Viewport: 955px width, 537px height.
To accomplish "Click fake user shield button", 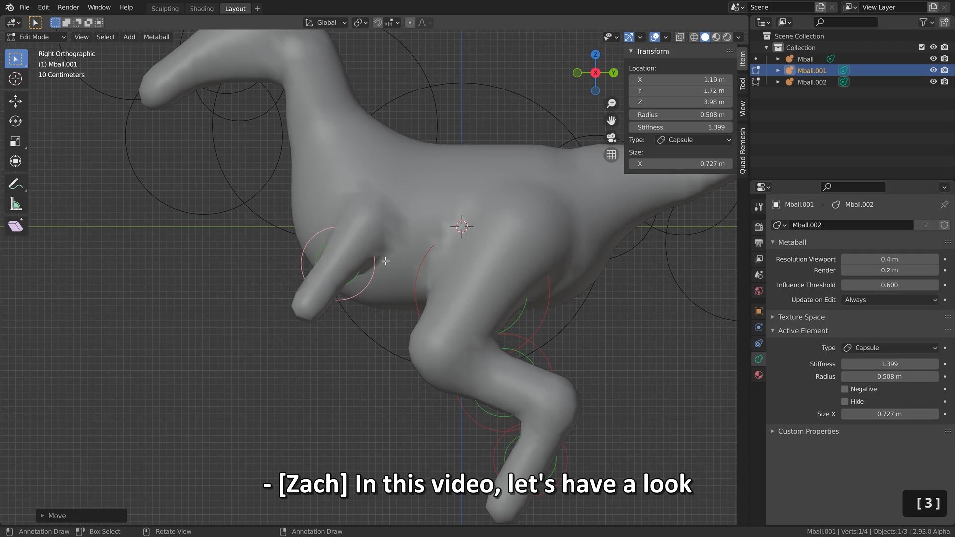I will pos(944,225).
